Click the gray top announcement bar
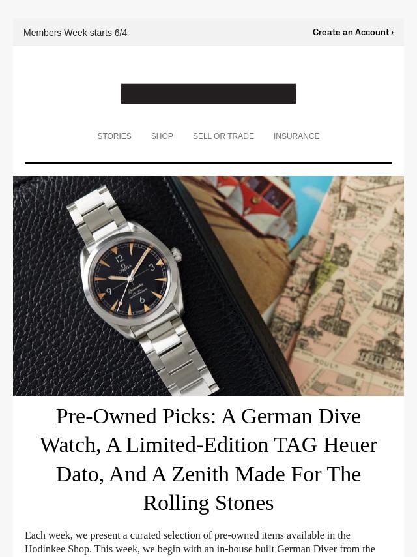The image size is (417, 557). click(208, 33)
